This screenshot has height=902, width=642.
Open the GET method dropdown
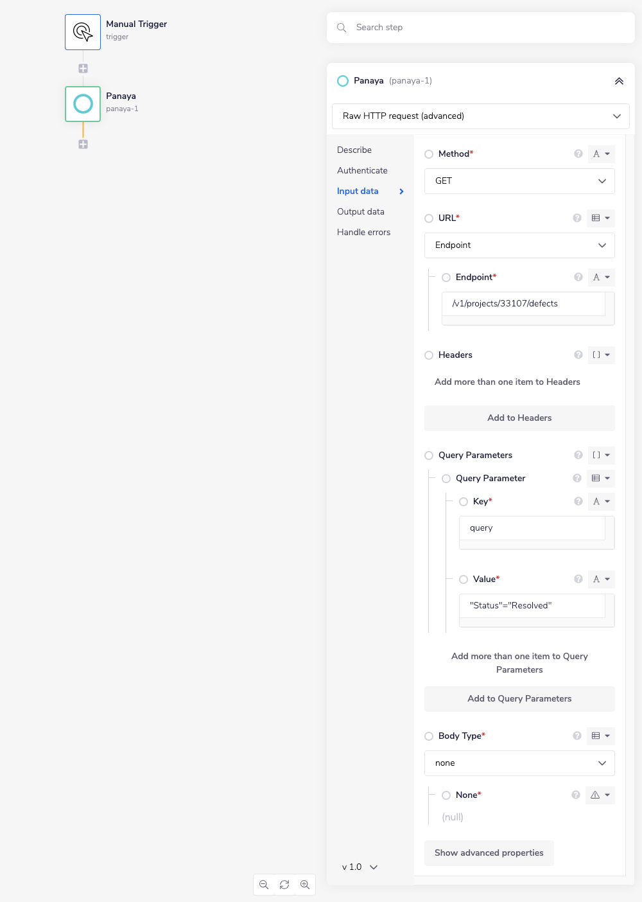(519, 181)
